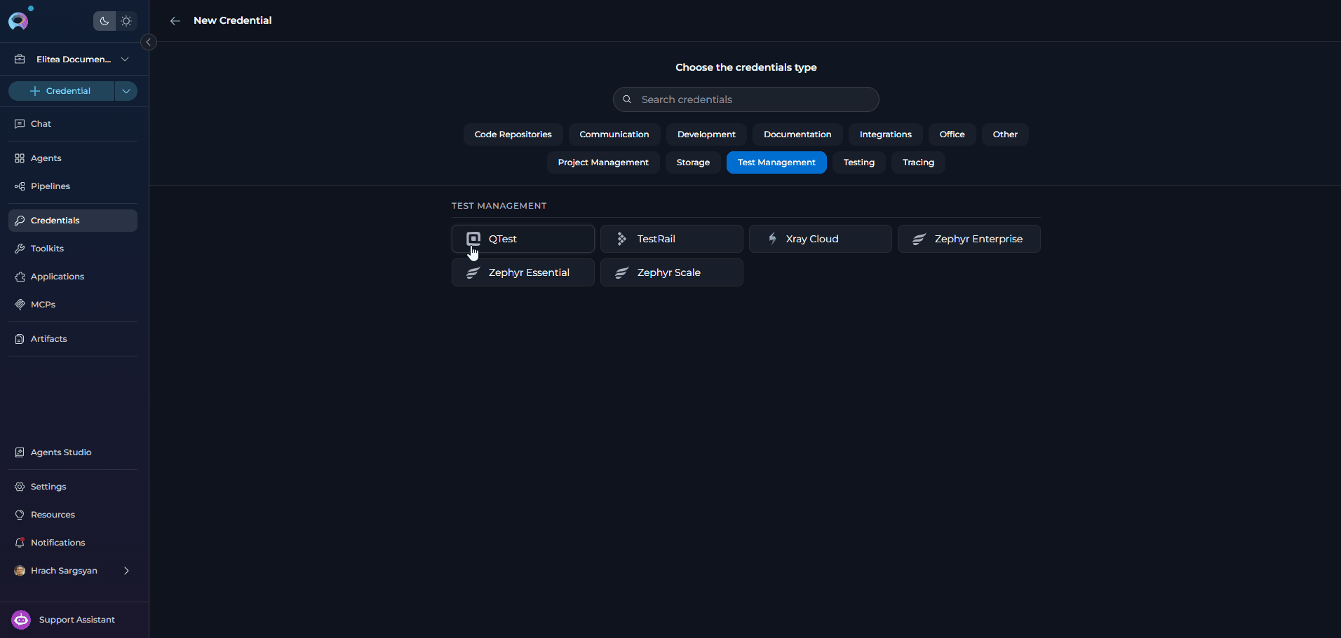This screenshot has height=638, width=1341.
Task: Click the Settings gear icon
Action: pyautogui.click(x=20, y=487)
